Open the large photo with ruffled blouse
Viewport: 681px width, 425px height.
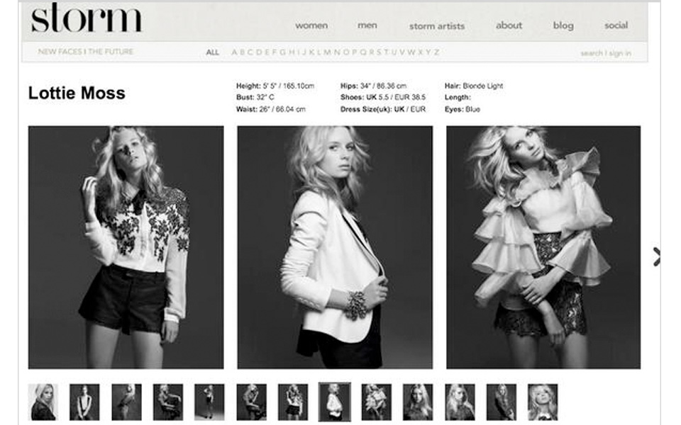pyautogui.click(x=543, y=247)
